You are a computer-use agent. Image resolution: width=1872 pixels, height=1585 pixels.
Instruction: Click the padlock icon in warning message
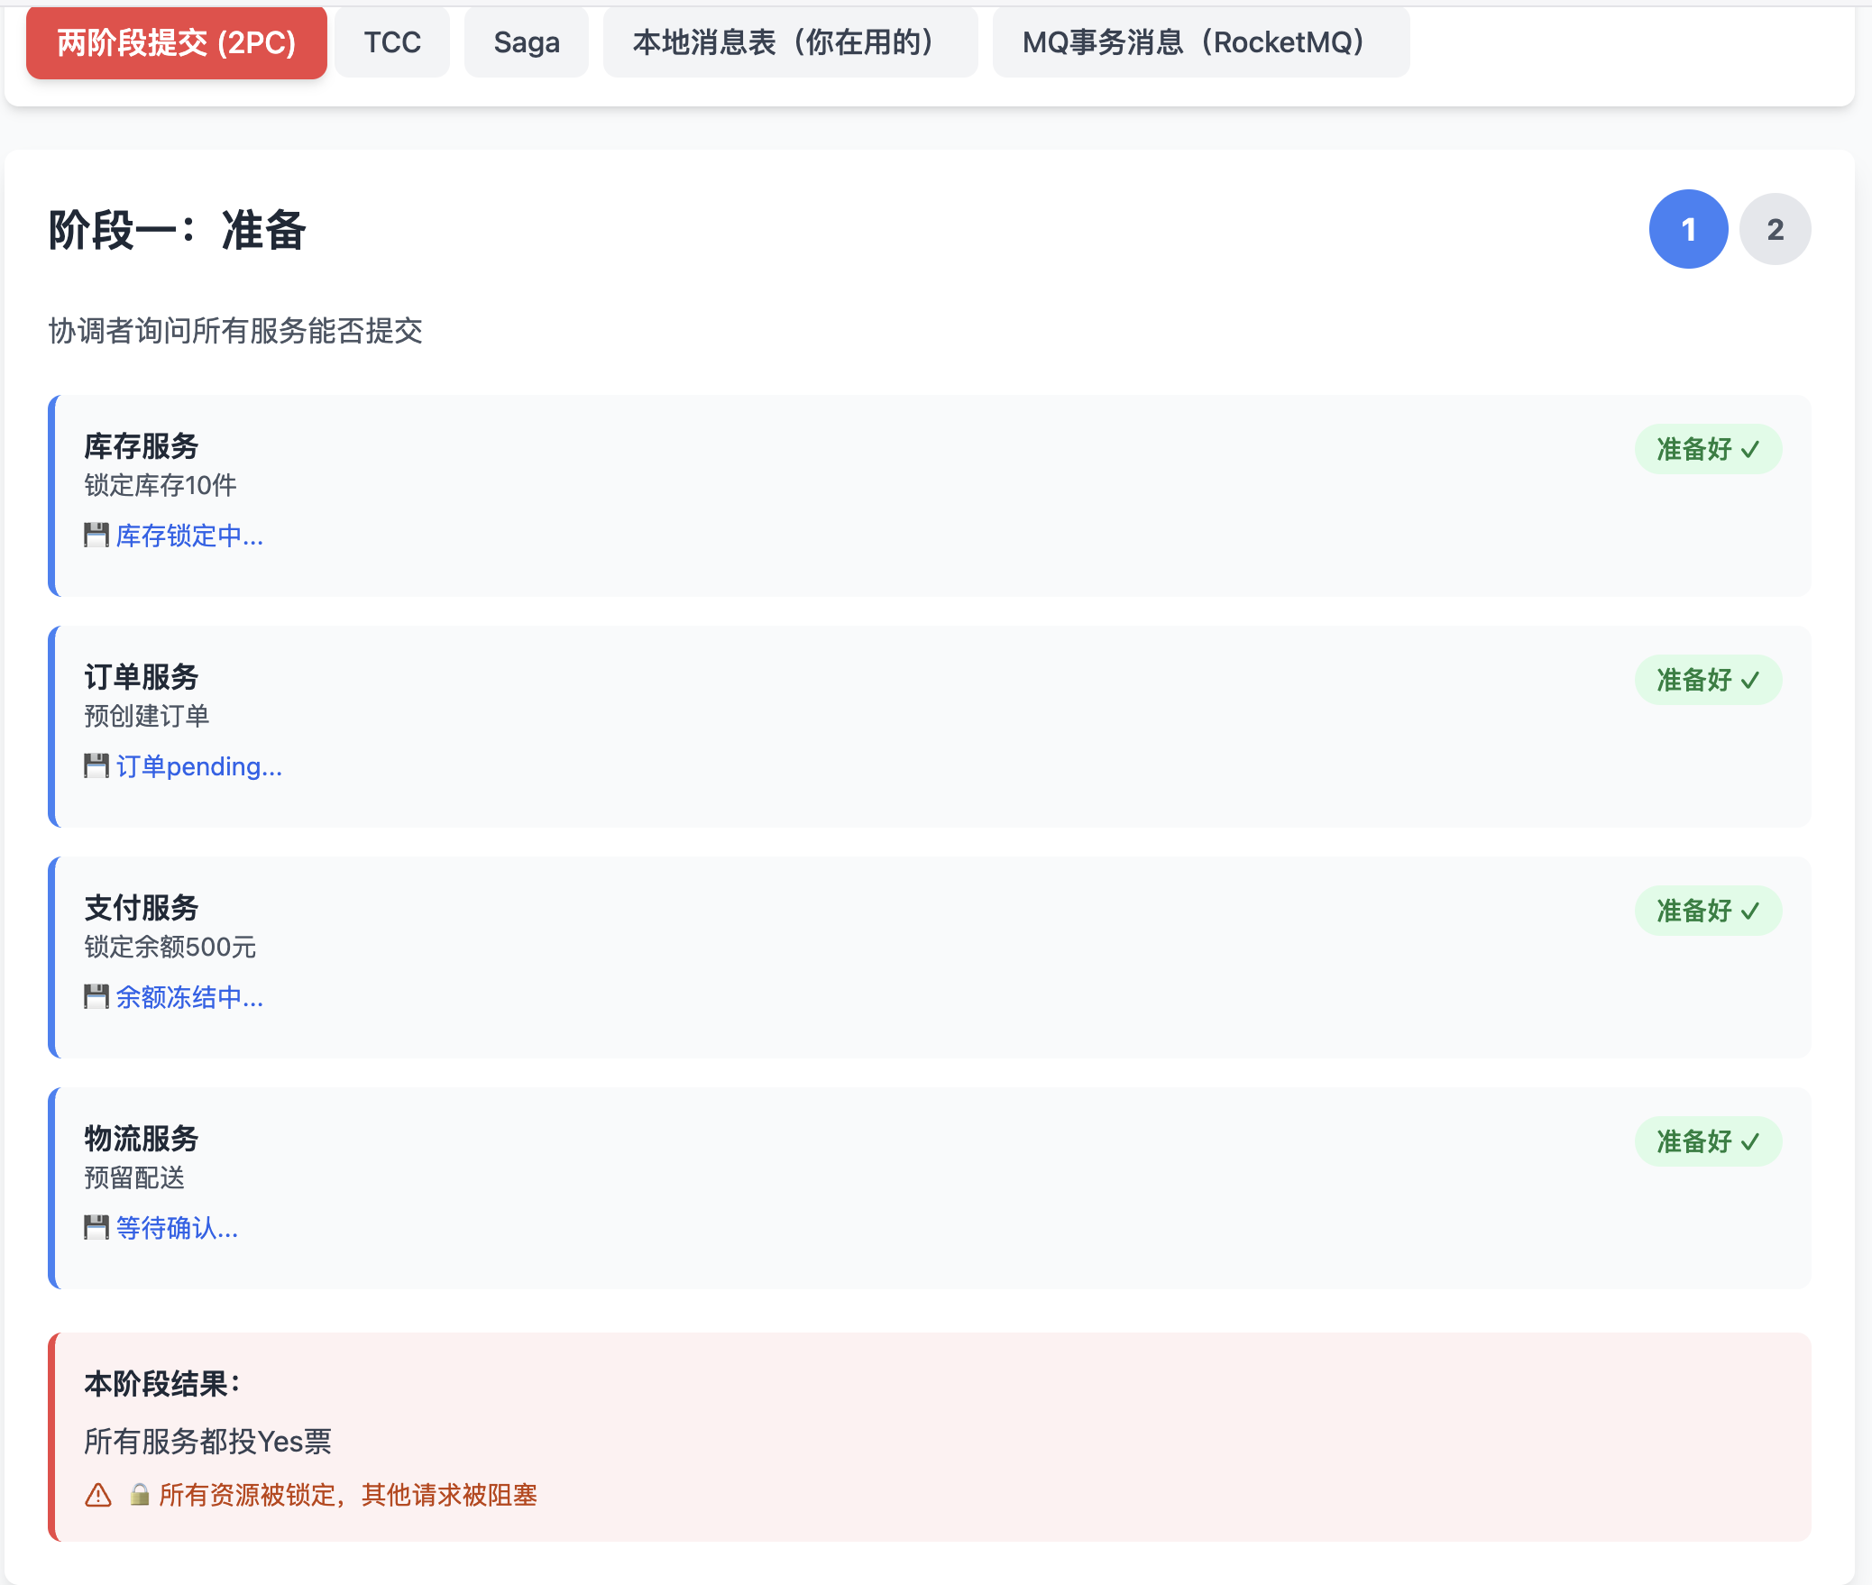pyautogui.click(x=139, y=1495)
